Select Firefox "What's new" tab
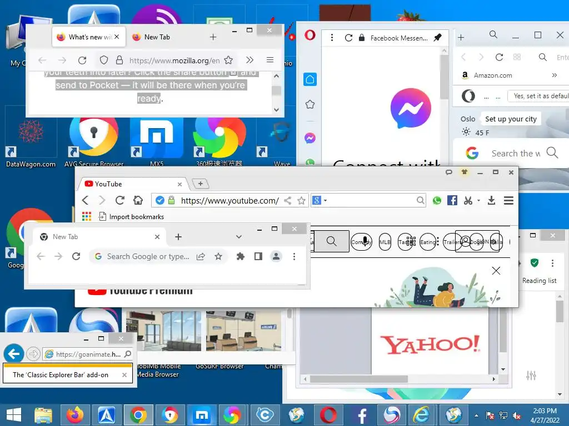Screen dimensions: 569x426 click(x=89, y=37)
